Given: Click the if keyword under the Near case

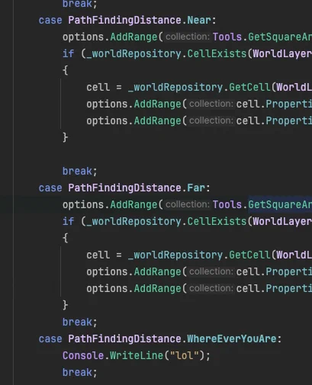Looking at the screenshot, I should 68,54.
